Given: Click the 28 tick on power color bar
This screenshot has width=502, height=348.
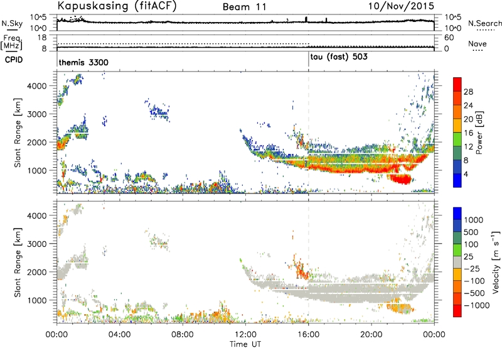Looking at the screenshot, I should (468, 92).
